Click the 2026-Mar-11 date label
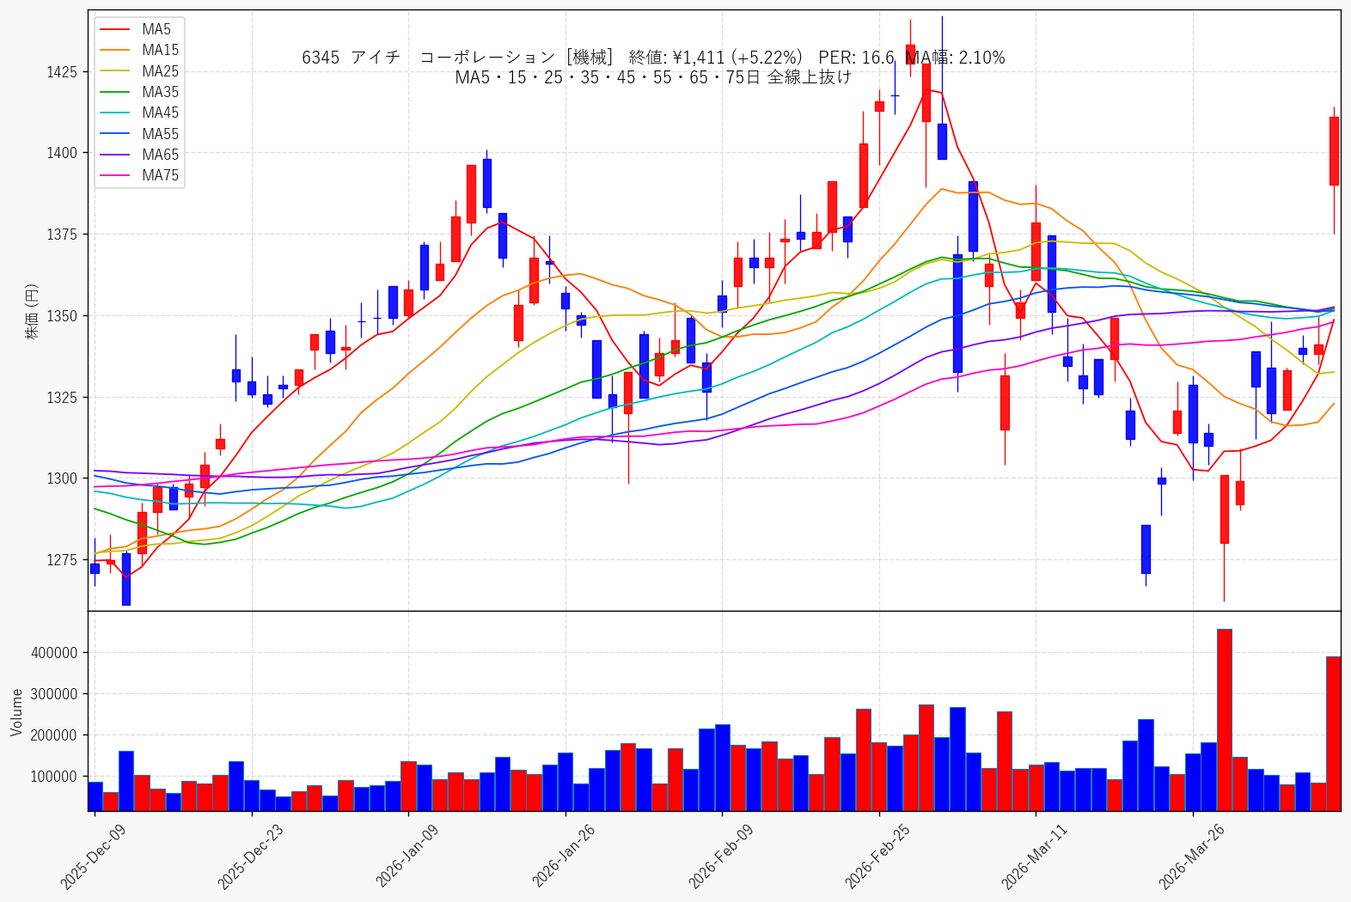 [x=1035, y=856]
